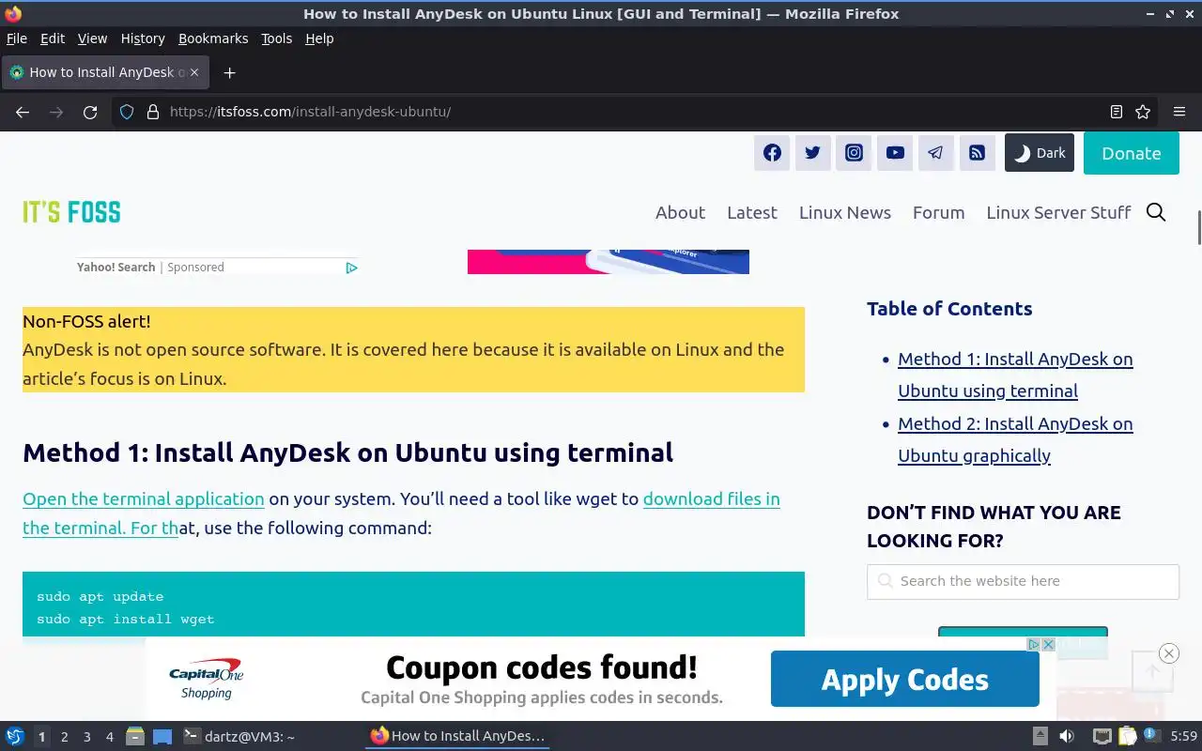Open the Facebook social icon
This screenshot has height=751, width=1202.
pyautogui.click(x=772, y=153)
